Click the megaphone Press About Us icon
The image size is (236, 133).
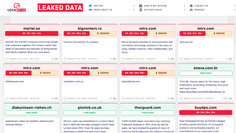pos(90,10)
